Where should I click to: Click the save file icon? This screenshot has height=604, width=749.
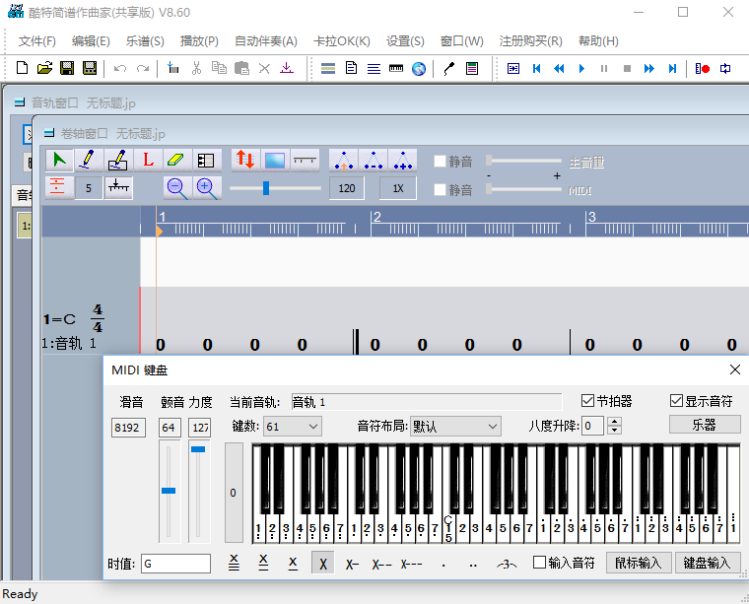pyautogui.click(x=67, y=68)
